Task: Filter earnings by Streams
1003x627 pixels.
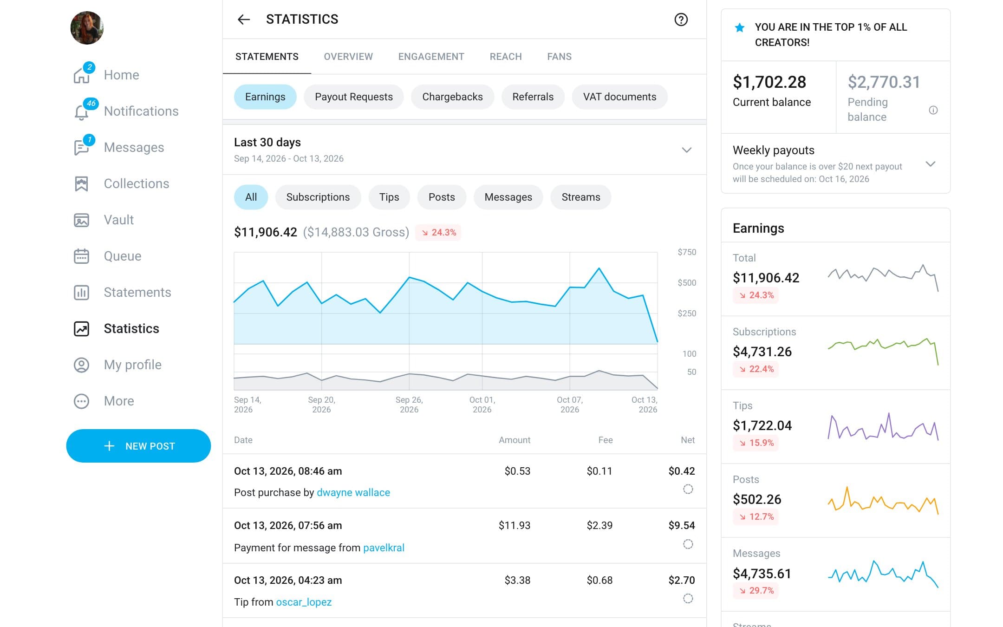Action: click(x=581, y=197)
